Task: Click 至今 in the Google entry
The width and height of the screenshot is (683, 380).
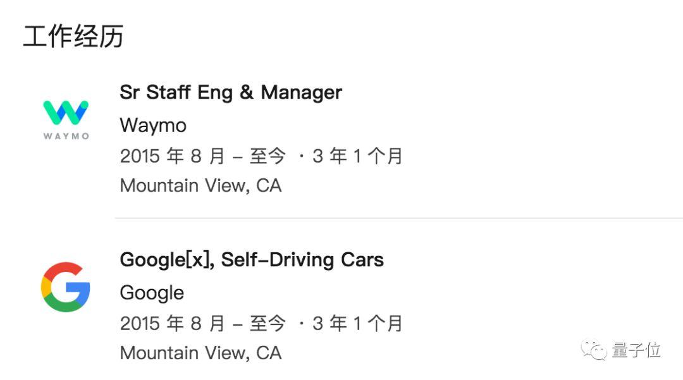Action: [268, 323]
